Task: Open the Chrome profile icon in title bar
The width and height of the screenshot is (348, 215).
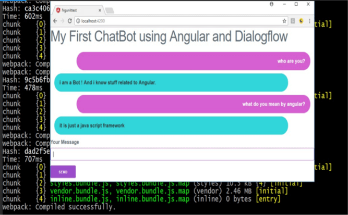Action: [271, 4]
